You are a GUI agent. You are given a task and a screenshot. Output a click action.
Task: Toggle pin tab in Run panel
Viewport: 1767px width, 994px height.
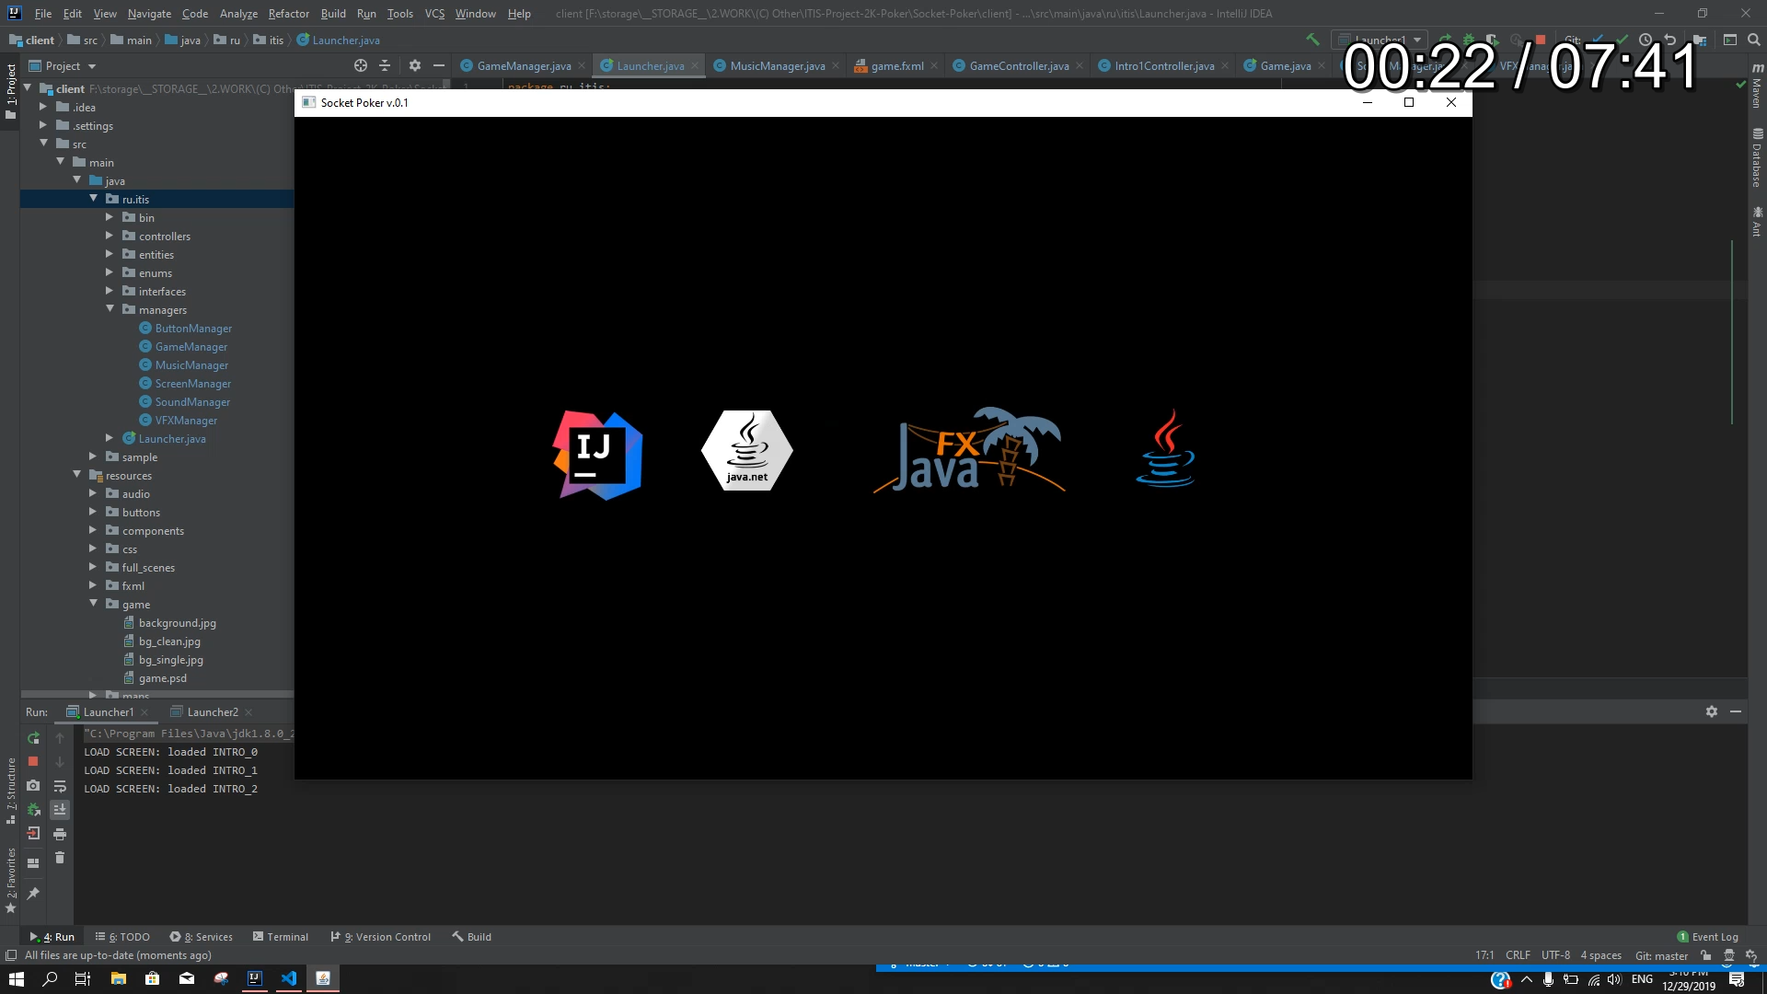coord(33,894)
